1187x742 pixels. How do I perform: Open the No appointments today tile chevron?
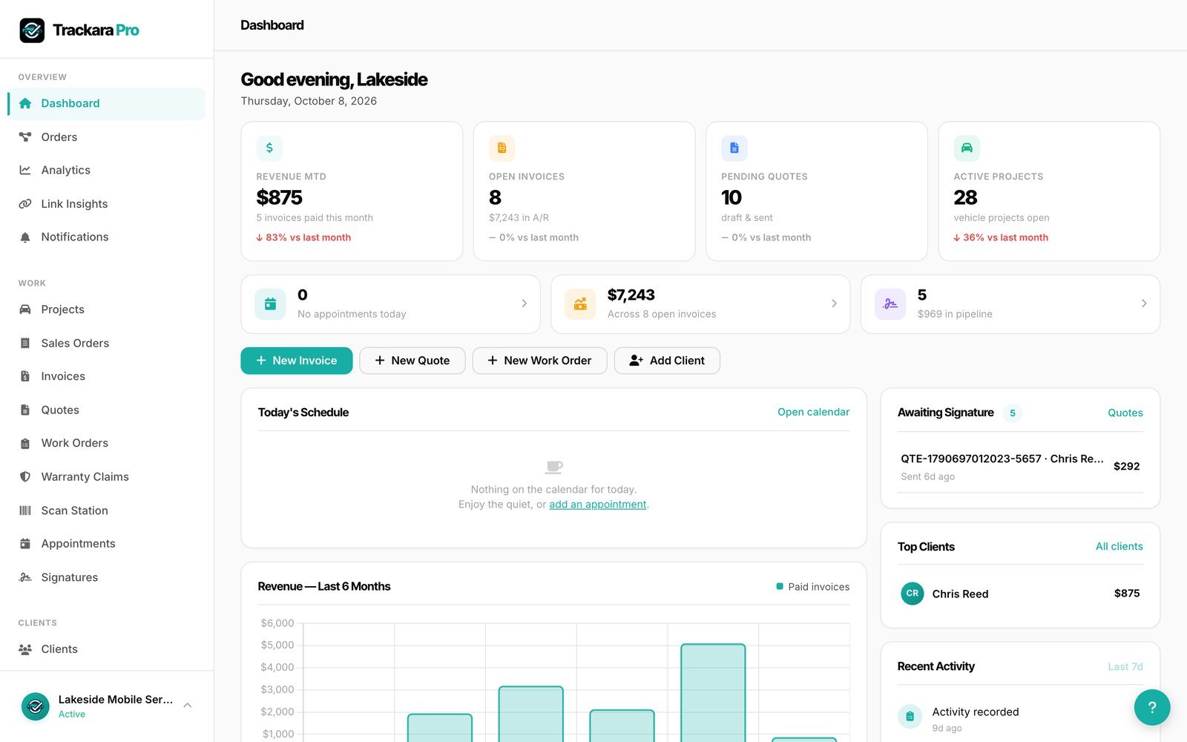524,303
